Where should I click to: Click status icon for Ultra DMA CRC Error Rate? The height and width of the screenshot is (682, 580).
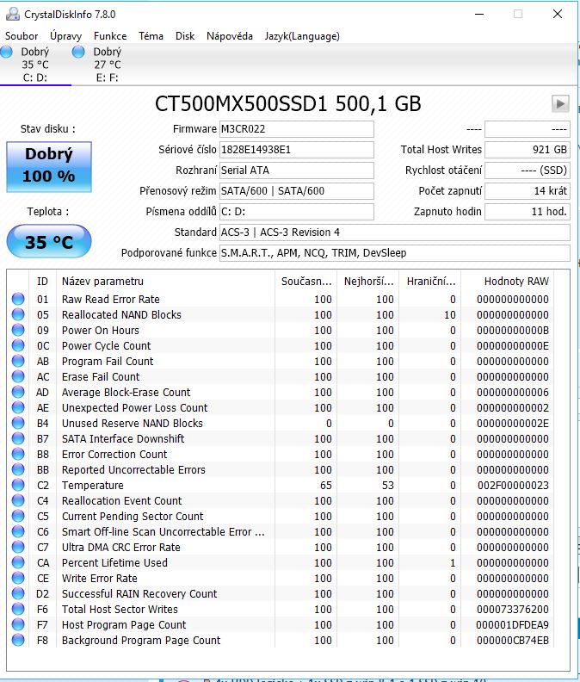18,547
